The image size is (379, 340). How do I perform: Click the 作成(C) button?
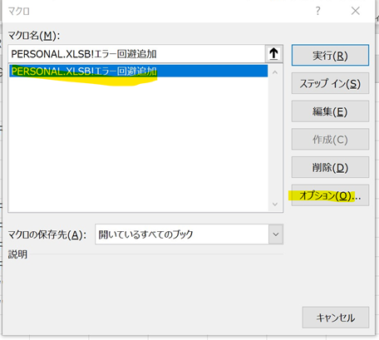pos(330,139)
